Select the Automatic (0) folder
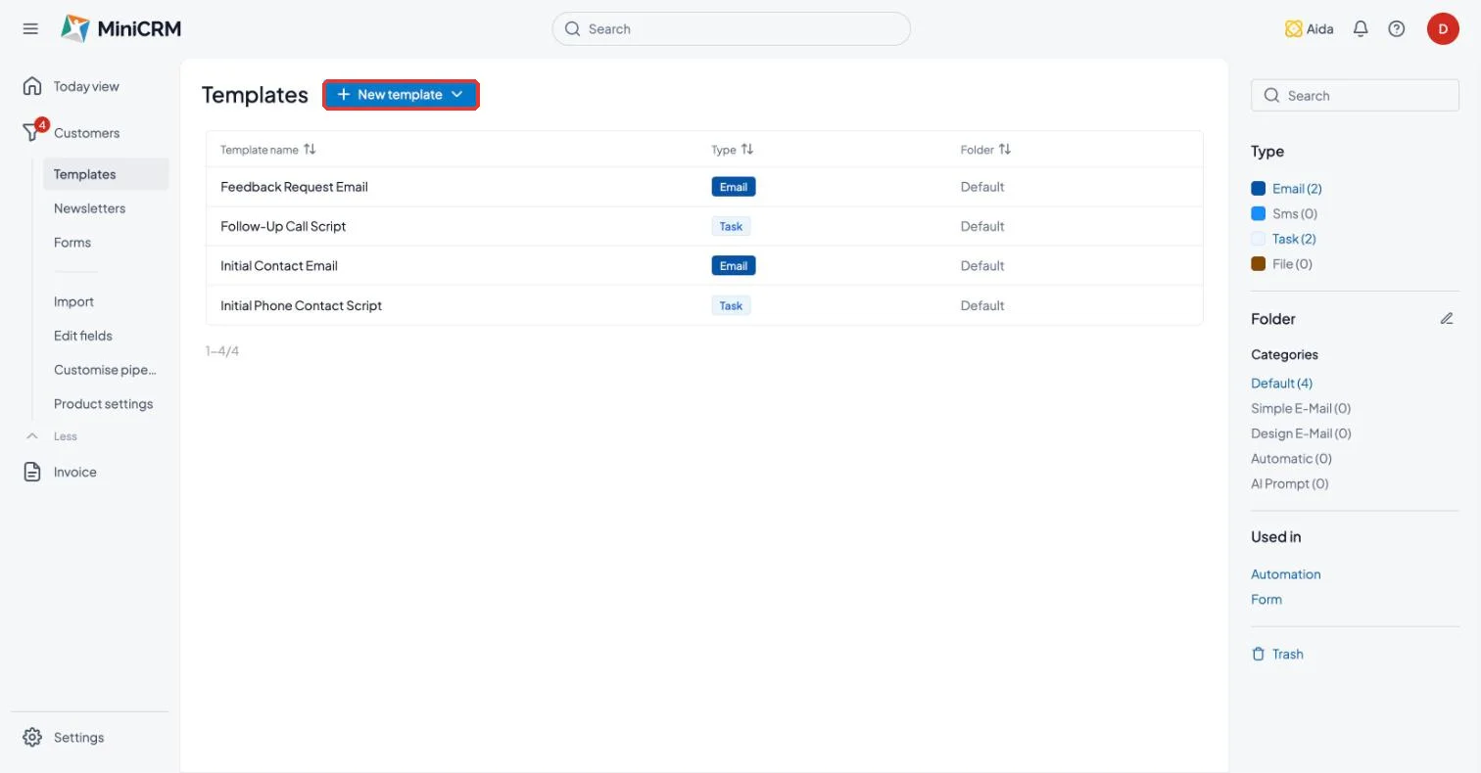The image size is (1481, 773). point(1291,459)
